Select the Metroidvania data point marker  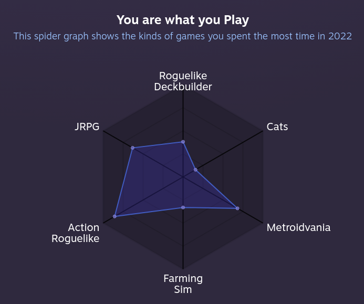pyautogui.click(x=237, y=208)
